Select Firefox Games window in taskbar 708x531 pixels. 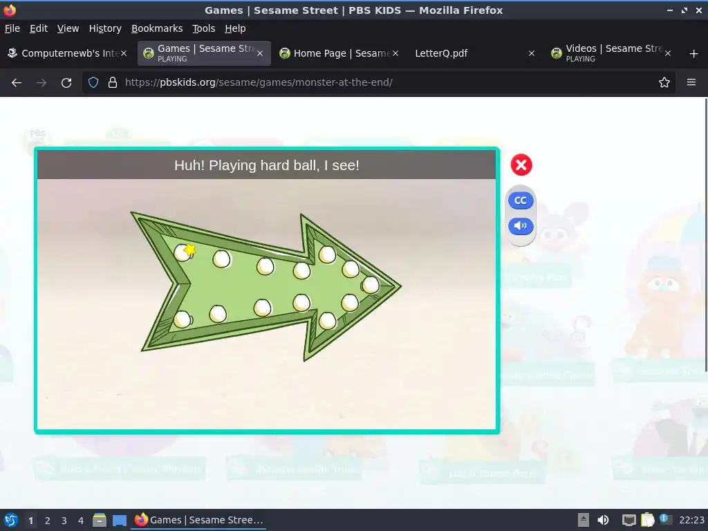point(198,520)
